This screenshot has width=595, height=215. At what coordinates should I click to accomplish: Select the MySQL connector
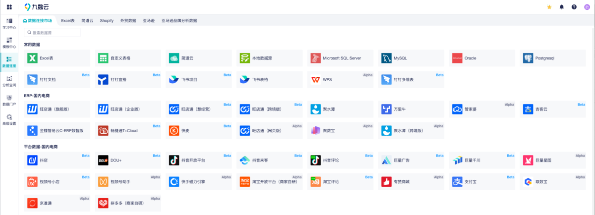pos(412,58)
